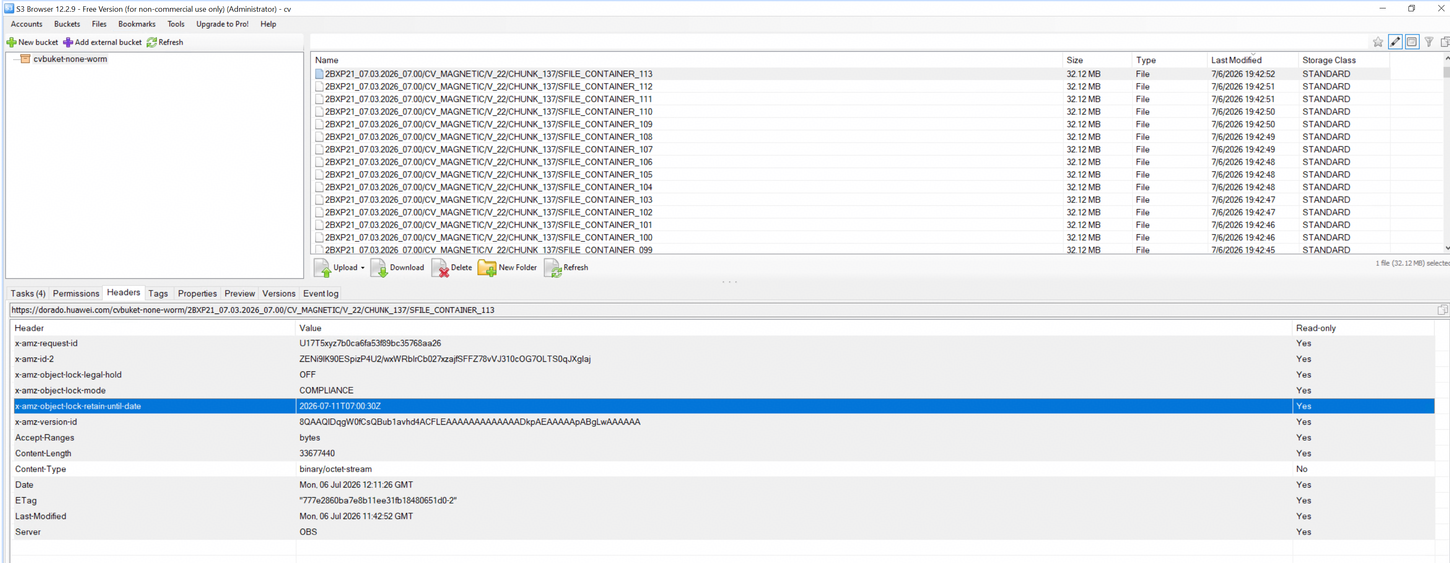Open the Bookmarks menu
Screen dimensions: 1450x563
click(x=137, y=24)
